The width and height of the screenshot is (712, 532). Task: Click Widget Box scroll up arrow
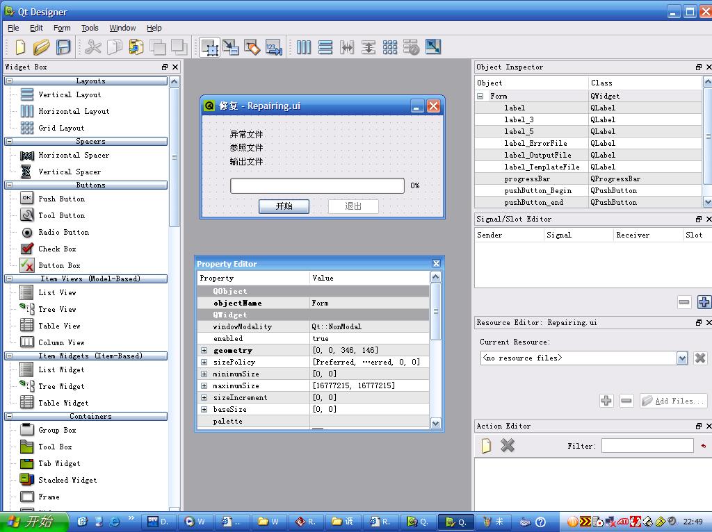175,82
